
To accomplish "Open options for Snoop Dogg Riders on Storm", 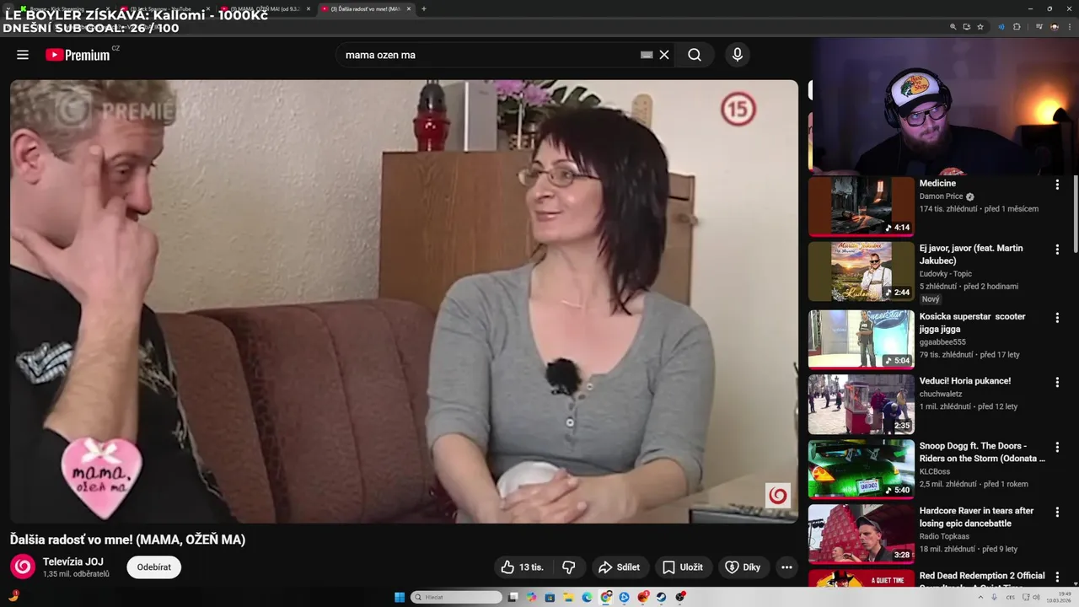I will (1057, 447).
